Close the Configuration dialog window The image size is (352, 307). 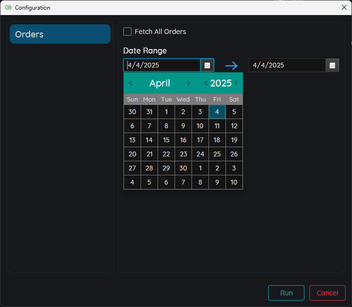point(344,8)
